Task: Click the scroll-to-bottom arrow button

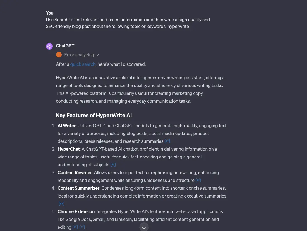Action: click(x=144, y=227)
